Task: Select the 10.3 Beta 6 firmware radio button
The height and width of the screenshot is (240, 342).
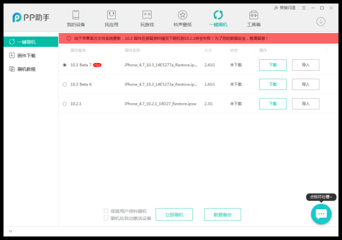Action: tap(64, 84)
